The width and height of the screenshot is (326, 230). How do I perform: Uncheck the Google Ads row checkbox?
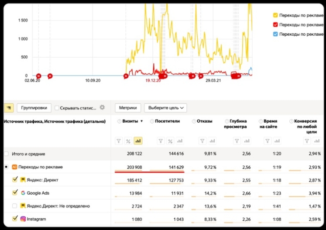[14, 192]
